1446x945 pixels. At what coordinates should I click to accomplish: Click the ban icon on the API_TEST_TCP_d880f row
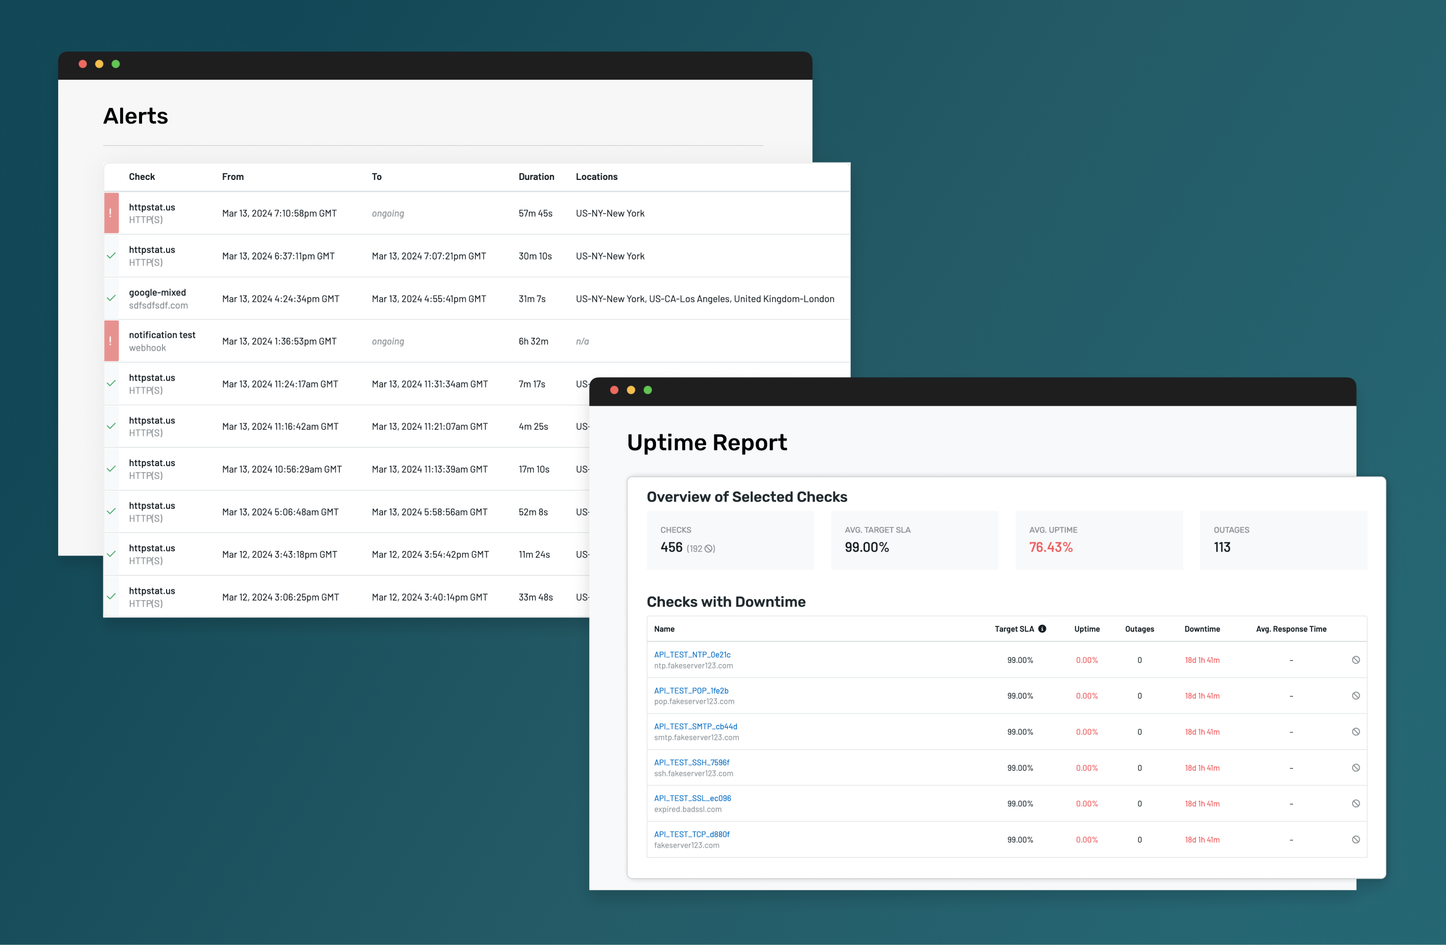1356,839
